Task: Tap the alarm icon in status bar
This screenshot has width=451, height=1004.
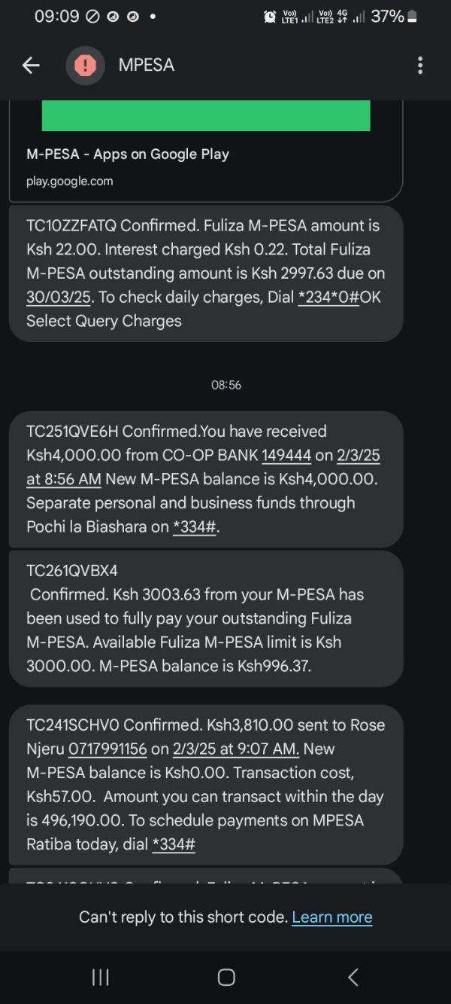Action: pyautogui.click(x=270, y=16)
